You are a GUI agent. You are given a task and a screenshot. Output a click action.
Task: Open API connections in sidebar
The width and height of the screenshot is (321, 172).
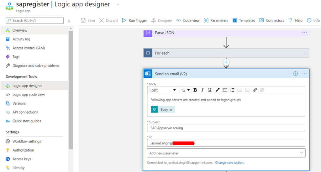click(x=34, y=112)
